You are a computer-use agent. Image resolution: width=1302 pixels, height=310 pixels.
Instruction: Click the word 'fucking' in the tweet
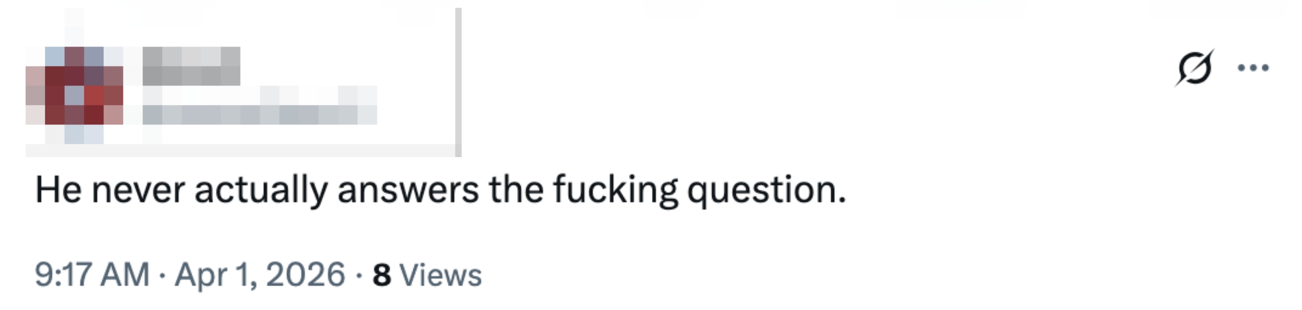click(615, 190)
